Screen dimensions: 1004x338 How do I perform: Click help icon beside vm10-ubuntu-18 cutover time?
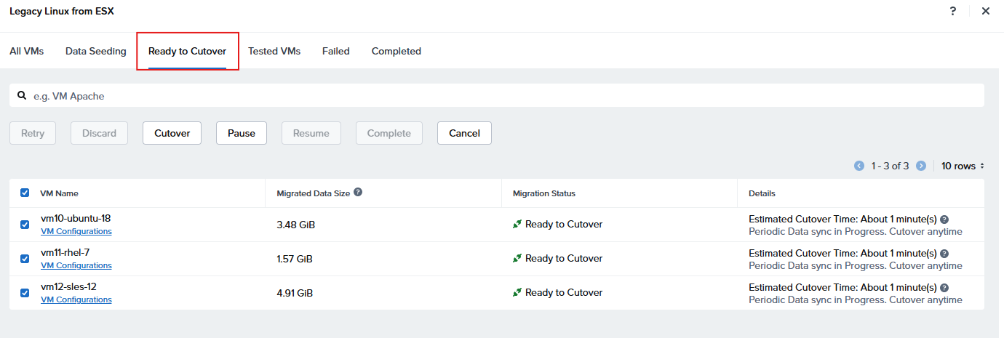point(944,220)
